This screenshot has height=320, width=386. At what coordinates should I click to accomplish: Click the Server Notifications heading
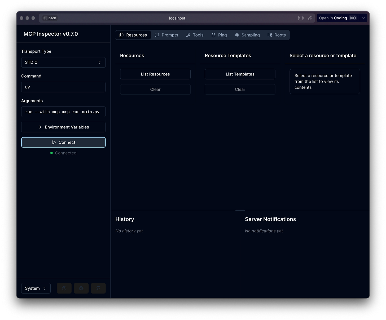tap(270, 219)
